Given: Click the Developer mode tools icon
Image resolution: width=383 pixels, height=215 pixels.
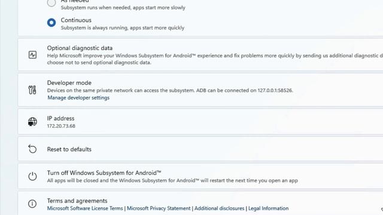Looking at the screenshot, I should point(32,90).
